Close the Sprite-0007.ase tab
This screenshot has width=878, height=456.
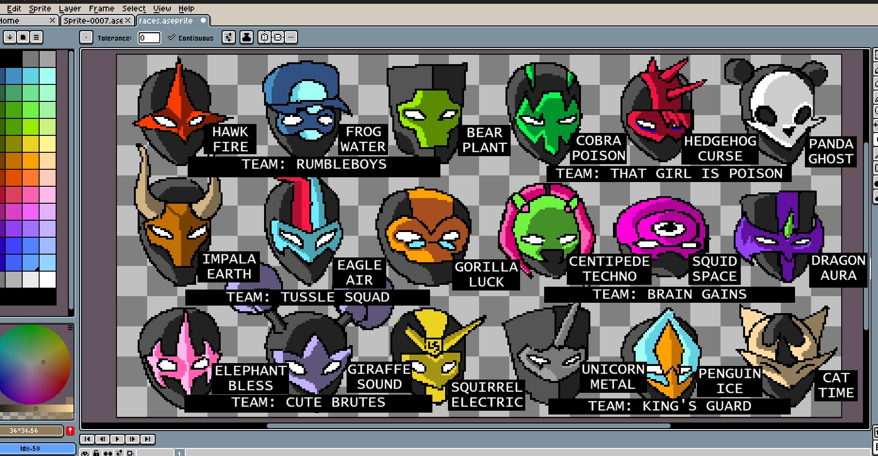[x=127, y=21]
